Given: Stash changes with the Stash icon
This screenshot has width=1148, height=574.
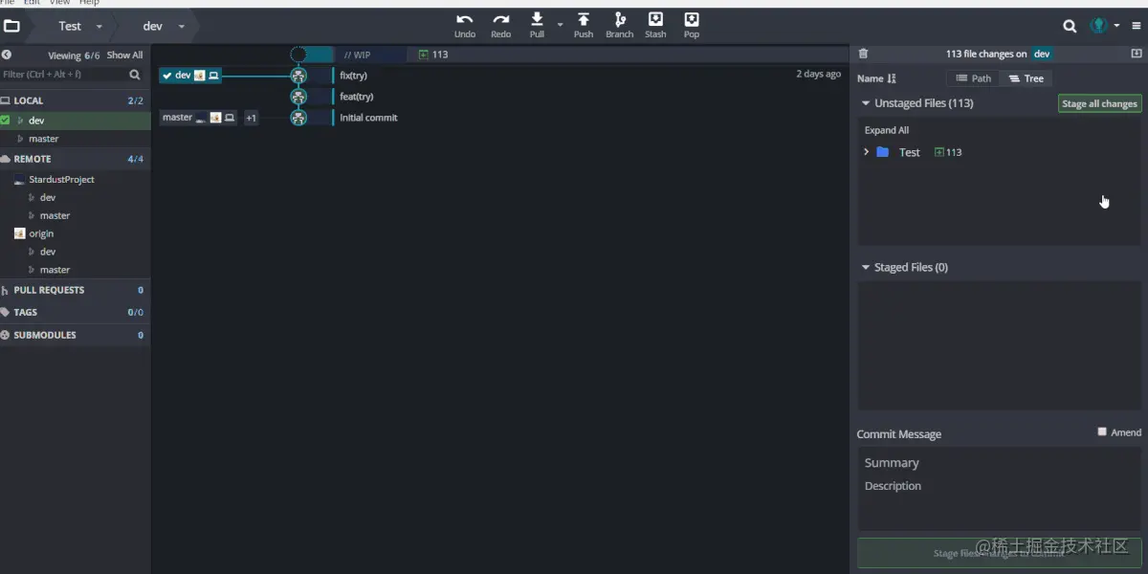Looking at the screenshot, I should coord(655,19).
